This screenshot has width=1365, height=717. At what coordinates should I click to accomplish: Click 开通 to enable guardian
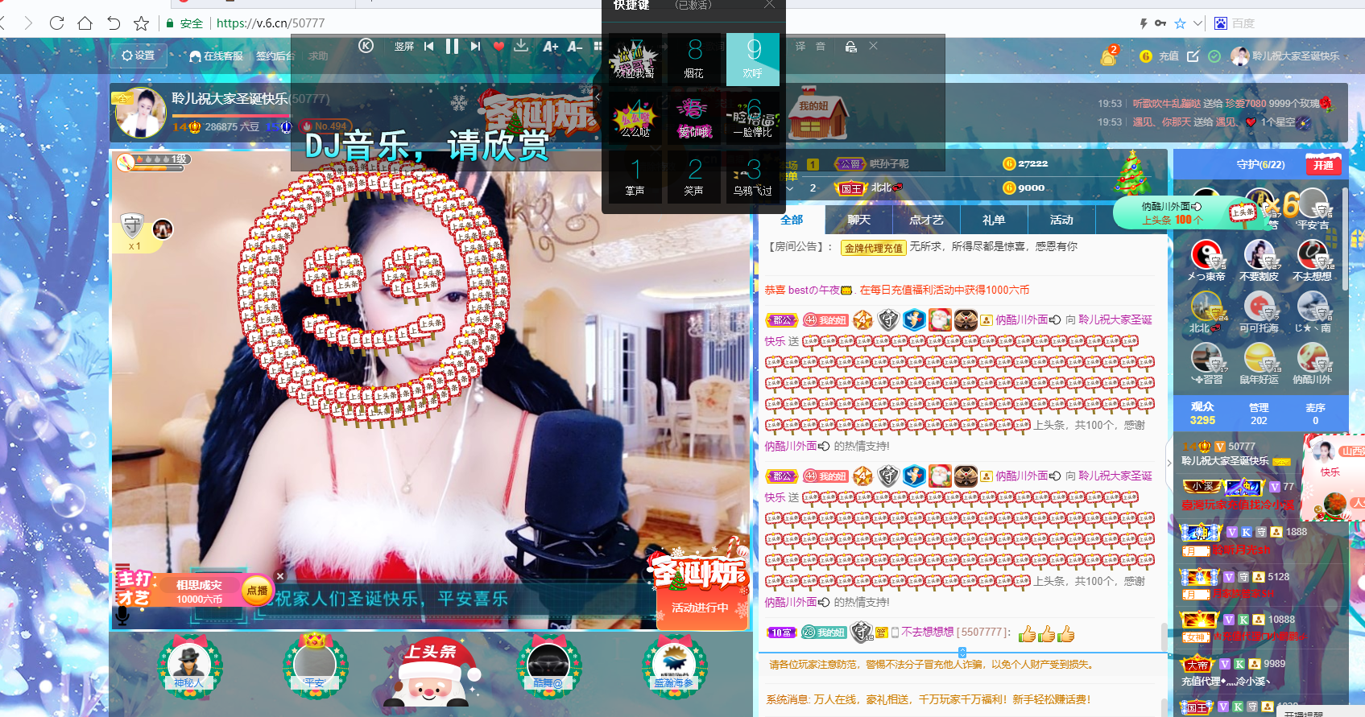1323,164
